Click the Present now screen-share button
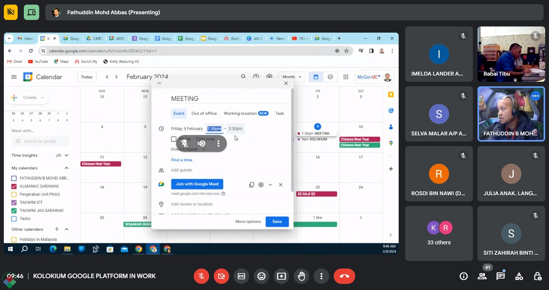Image resolution: width=549 pixels, height=290 pixels. click(x=281, y=276)
